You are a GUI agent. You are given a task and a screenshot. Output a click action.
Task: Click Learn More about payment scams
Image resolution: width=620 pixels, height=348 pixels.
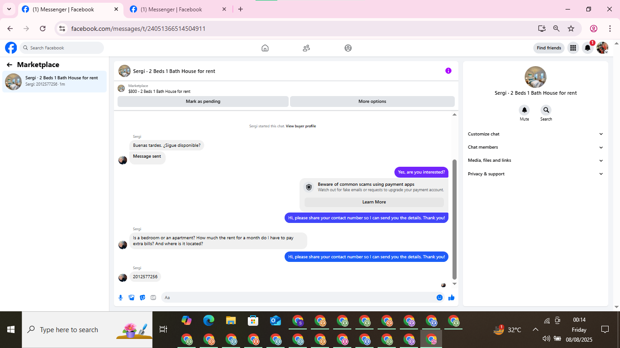(x=374, y=202)
